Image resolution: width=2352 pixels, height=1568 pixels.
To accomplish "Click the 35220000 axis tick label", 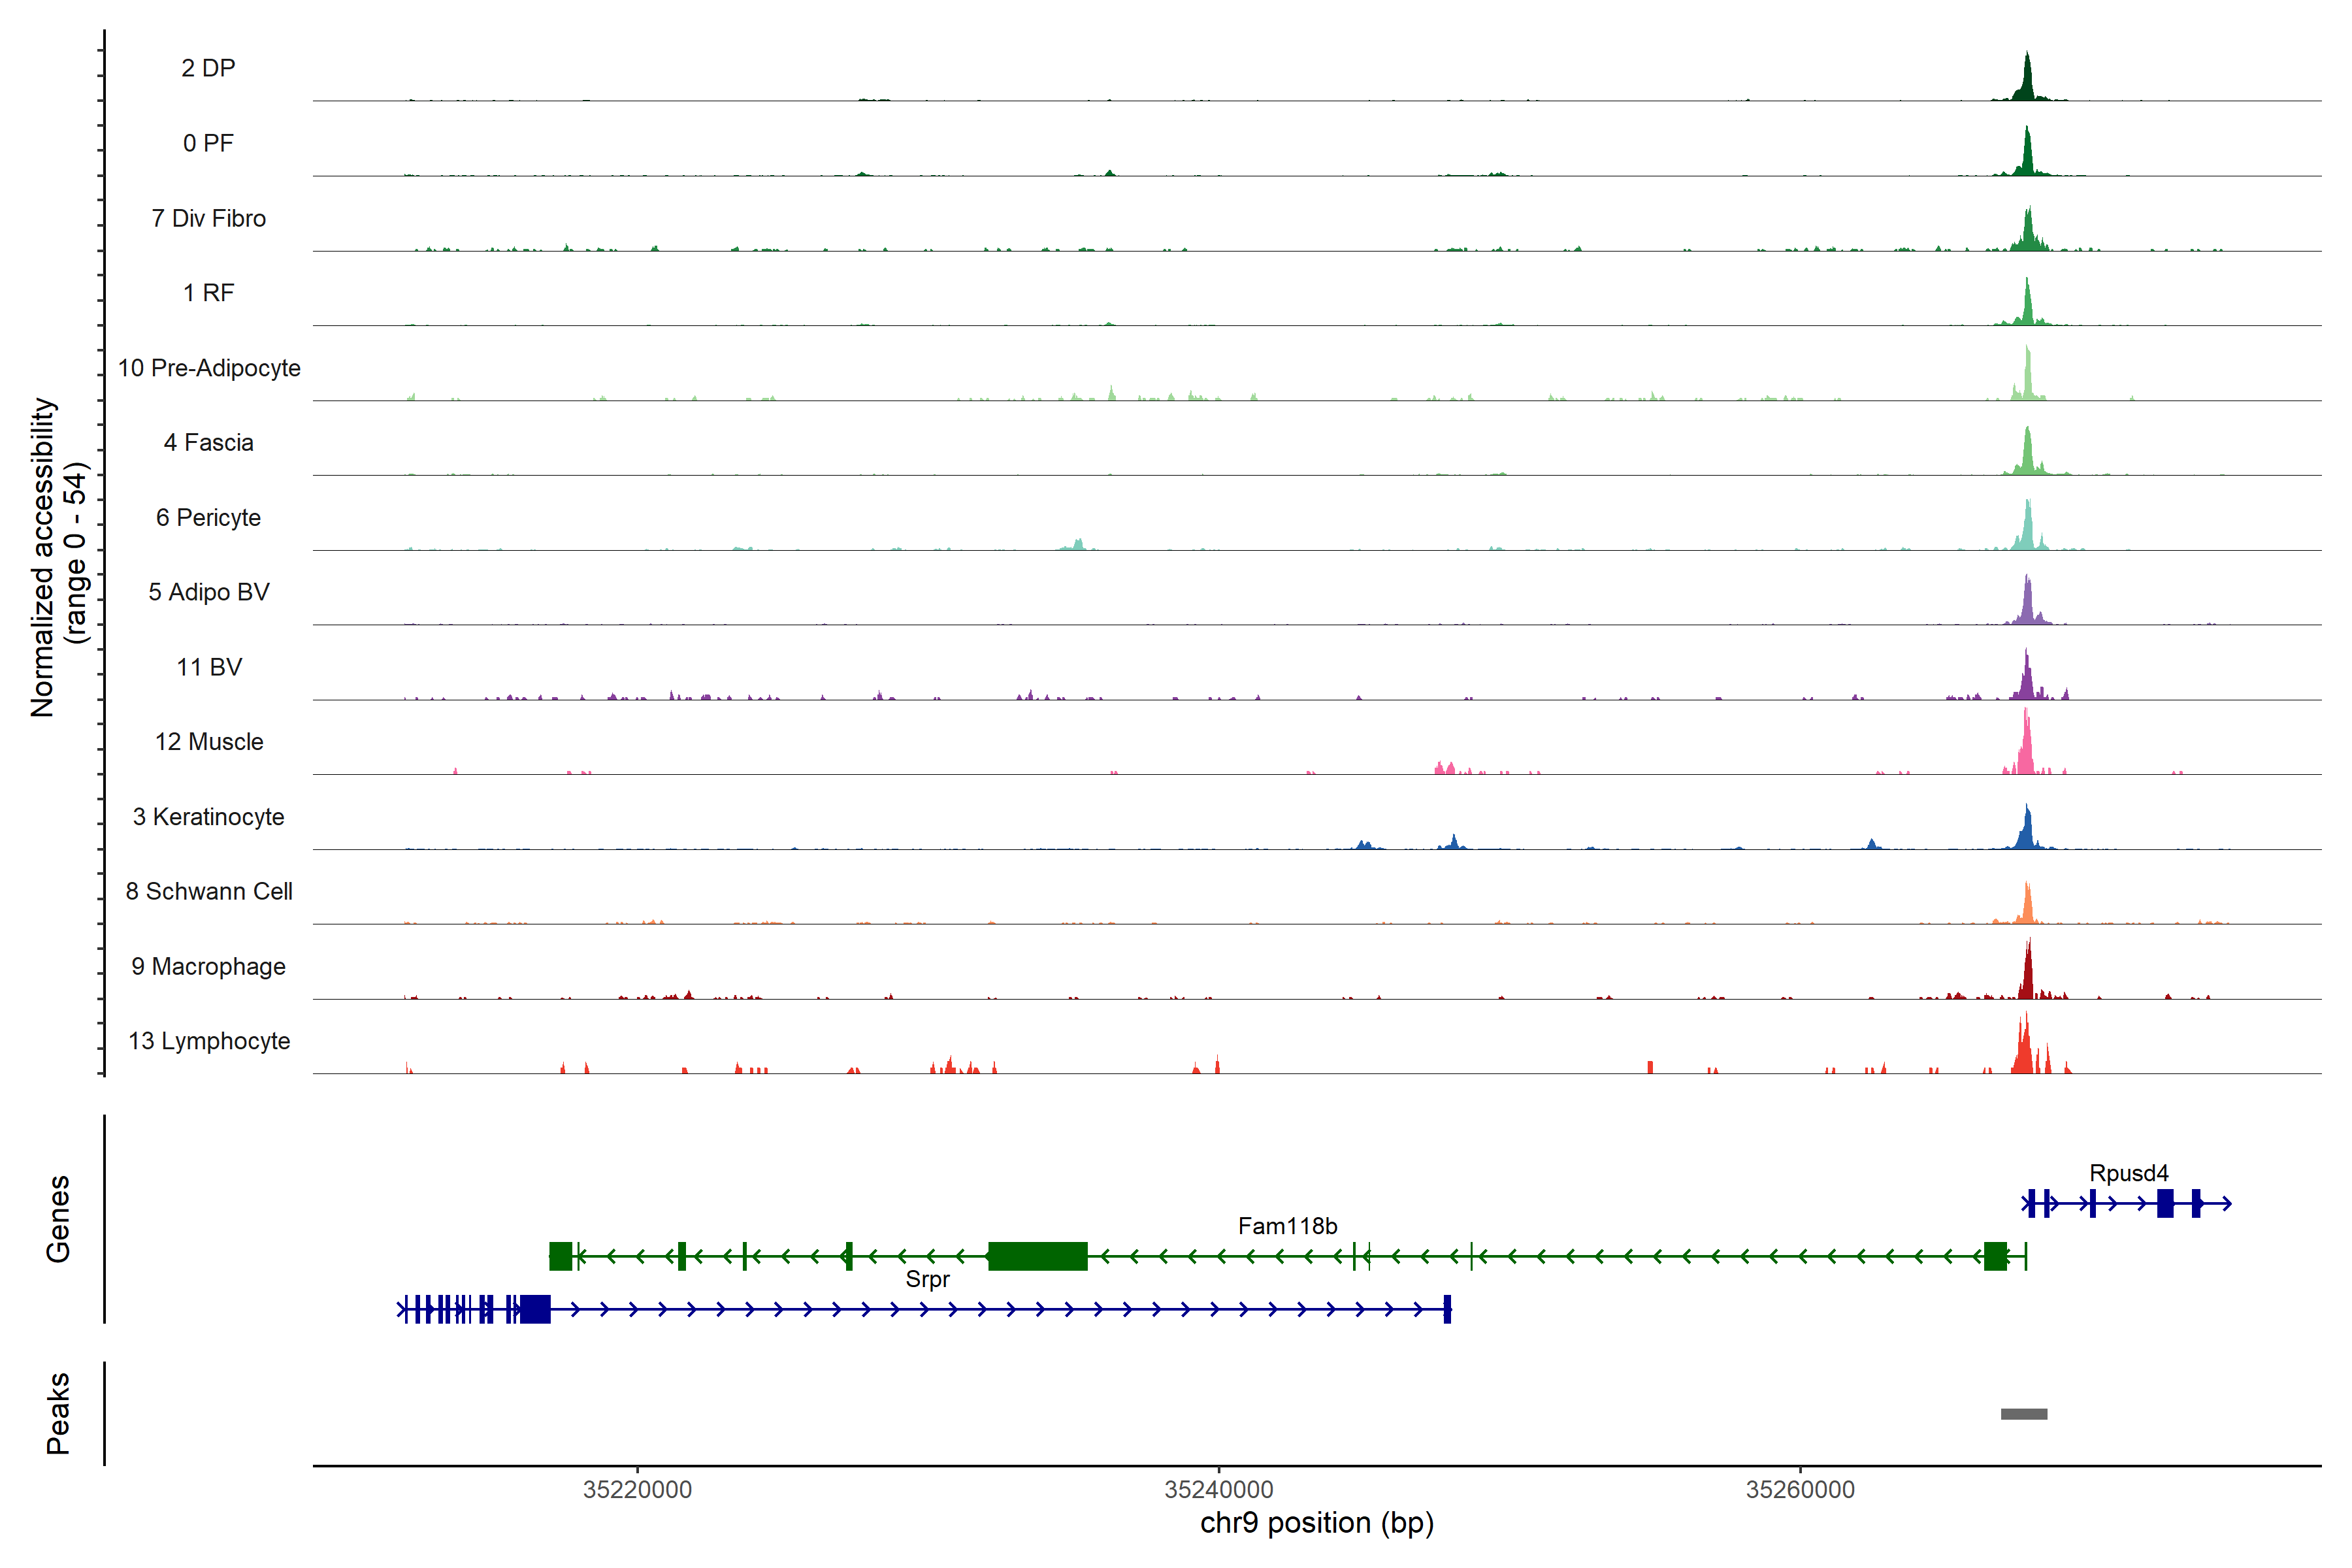I will tap(637, 1490).
